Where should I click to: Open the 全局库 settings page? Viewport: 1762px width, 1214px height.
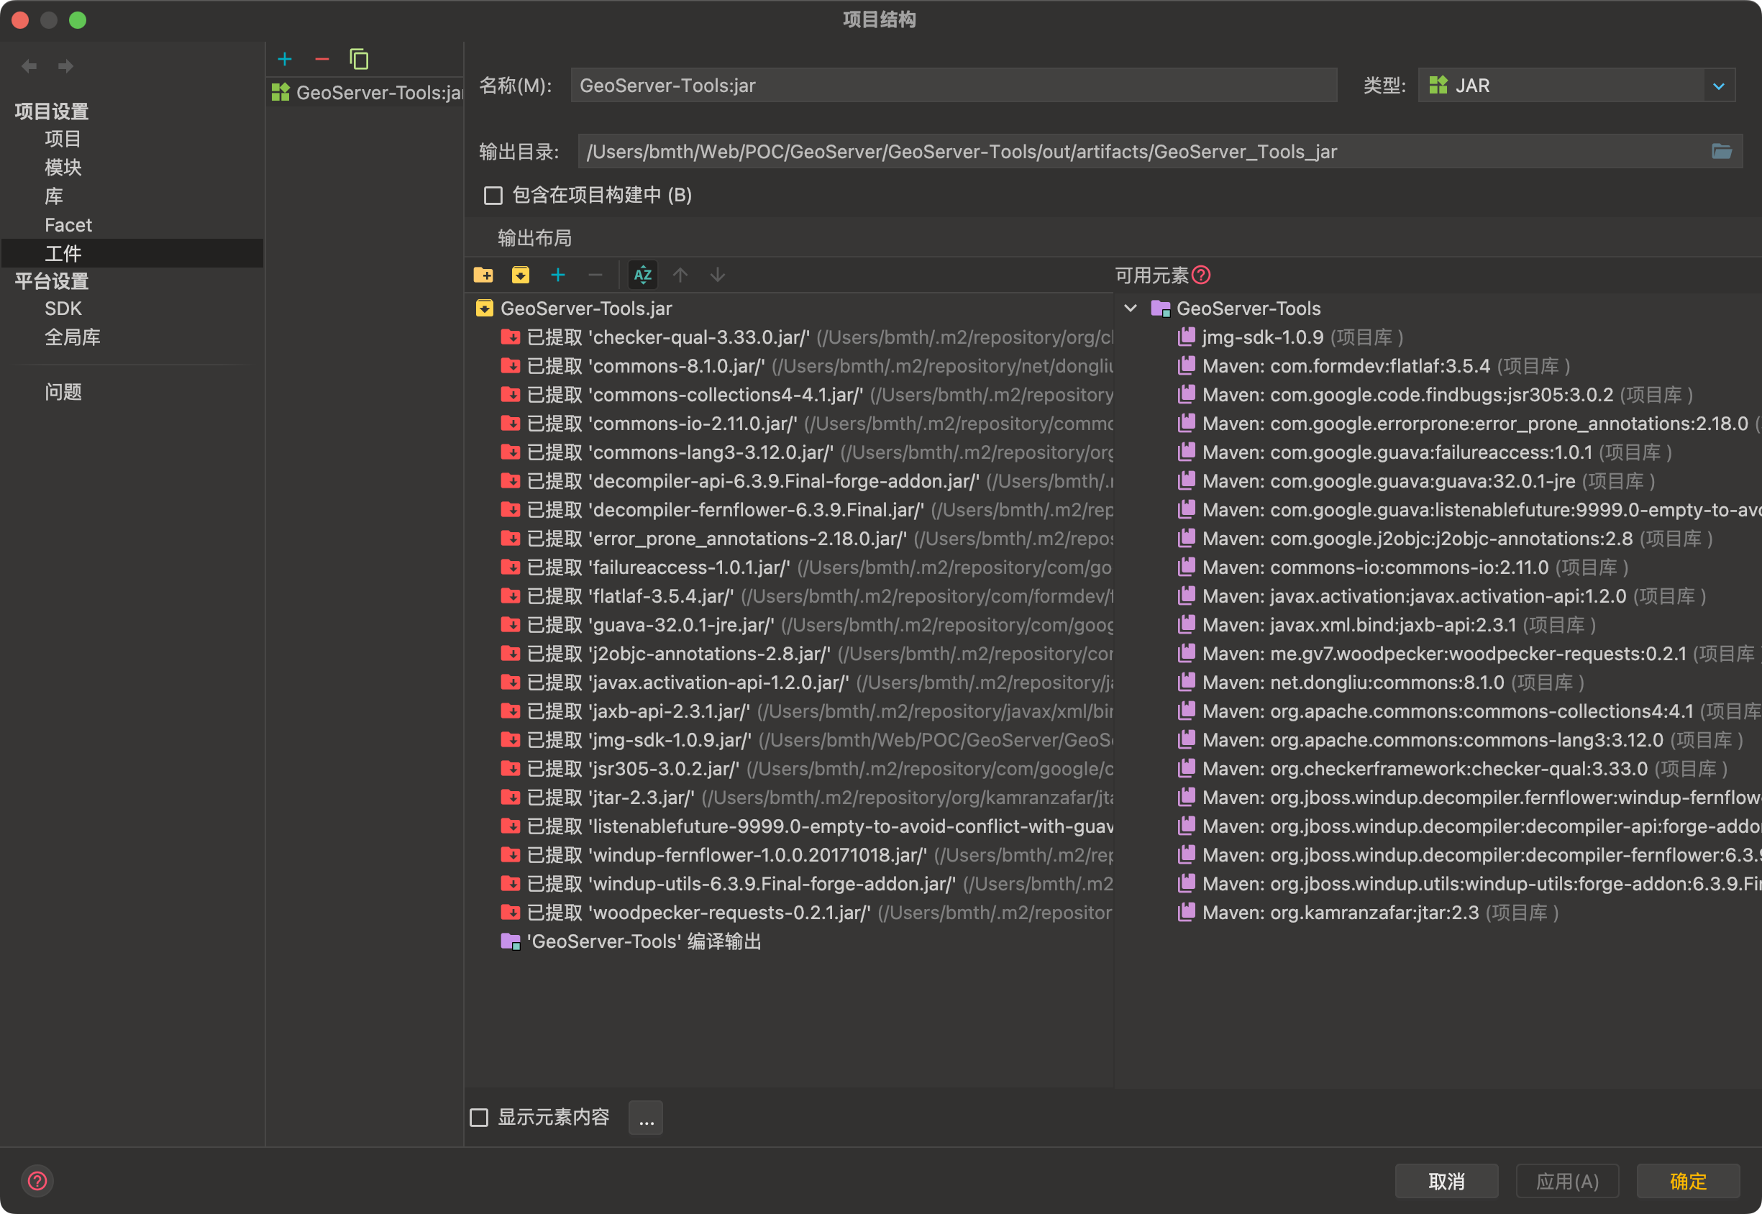point(72,338)
